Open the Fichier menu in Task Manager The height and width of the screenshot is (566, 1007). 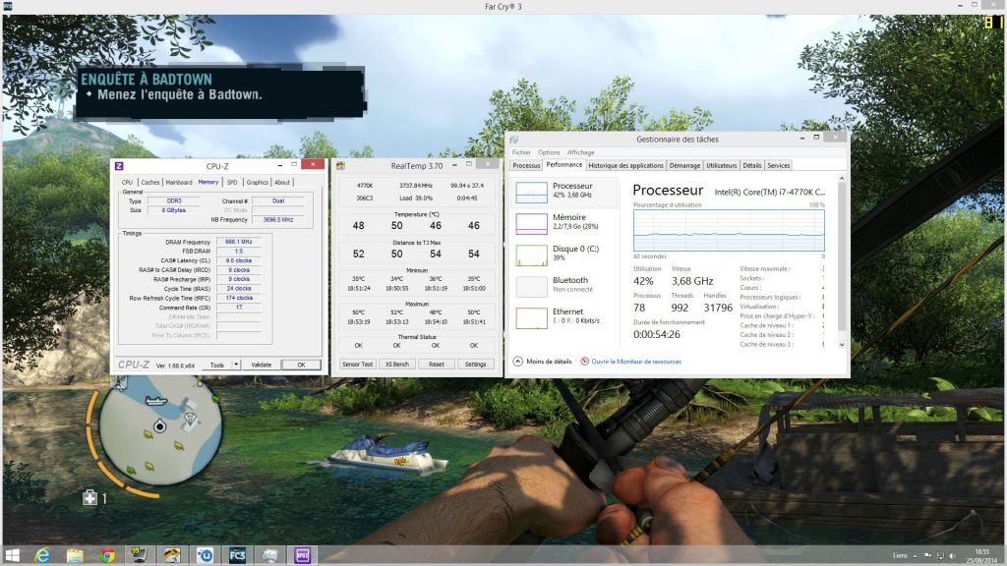[521, 152]
